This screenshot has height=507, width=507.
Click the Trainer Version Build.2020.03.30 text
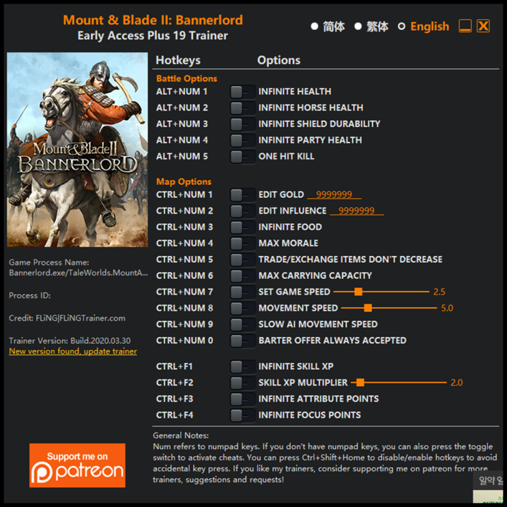pos(70,341)
